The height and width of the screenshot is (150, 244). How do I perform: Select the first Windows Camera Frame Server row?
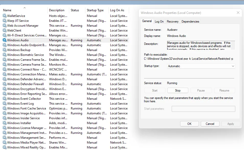pos(66,60)
